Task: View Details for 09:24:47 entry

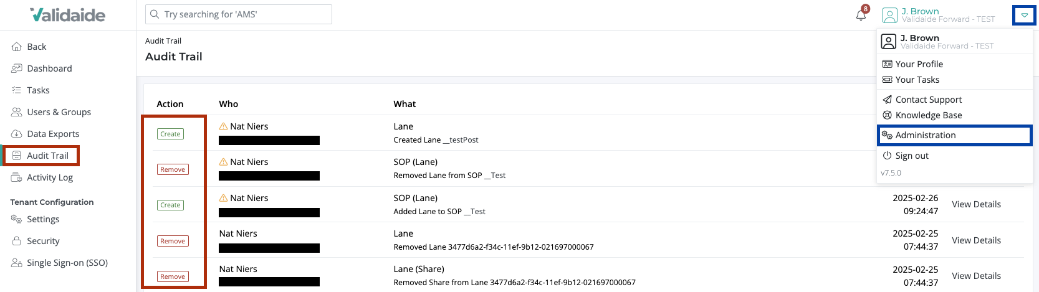Action: [976, 204]
